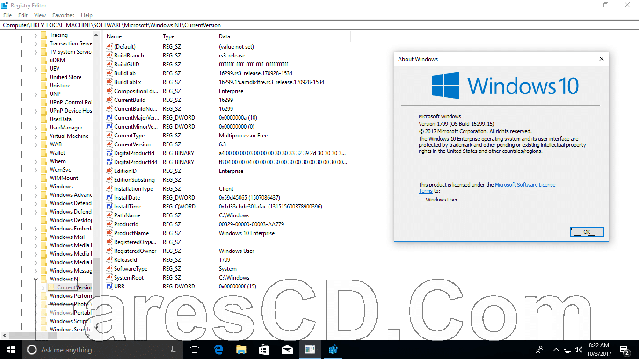Click the volume icon in system tray
This screenshot has height=359, width=639.
(579, 350)
